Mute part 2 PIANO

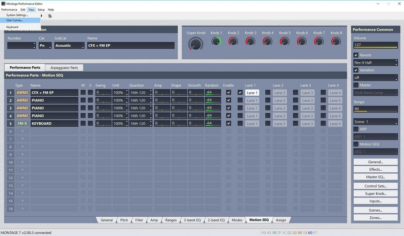(83, 100)
